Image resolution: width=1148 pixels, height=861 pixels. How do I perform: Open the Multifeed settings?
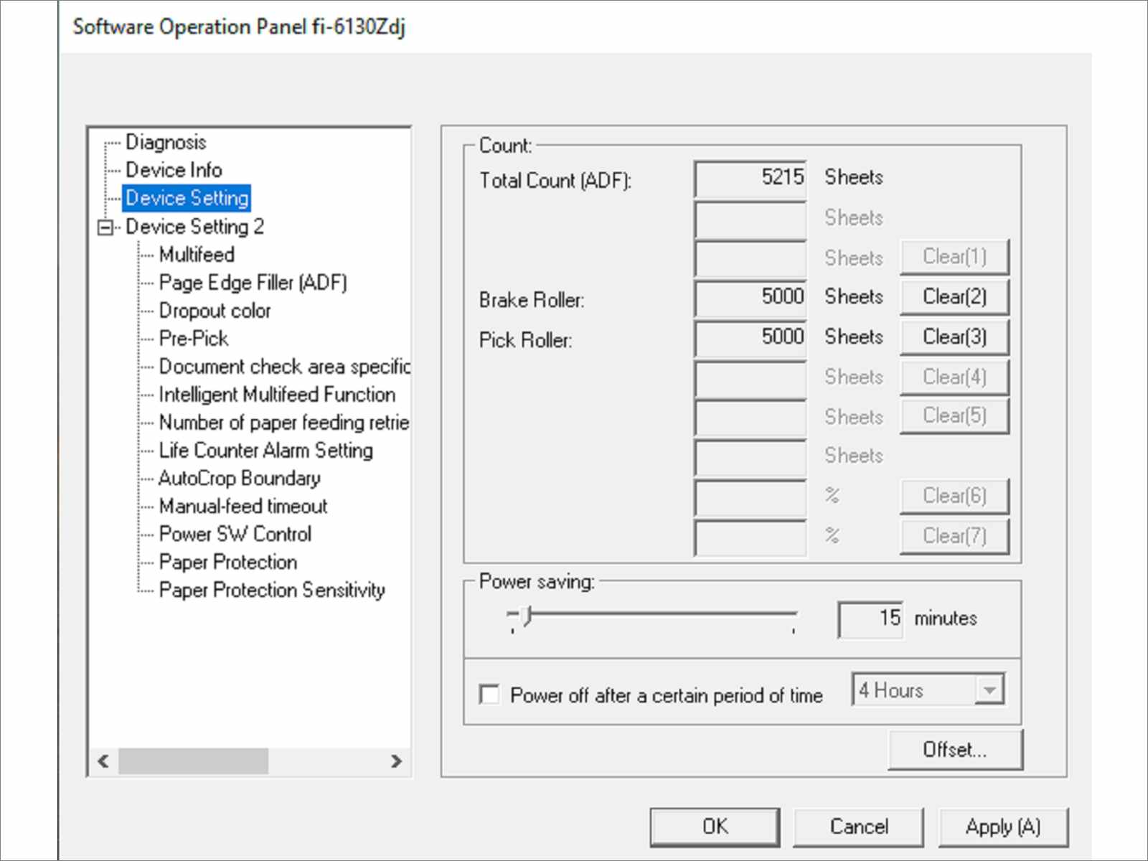(197, 255)
